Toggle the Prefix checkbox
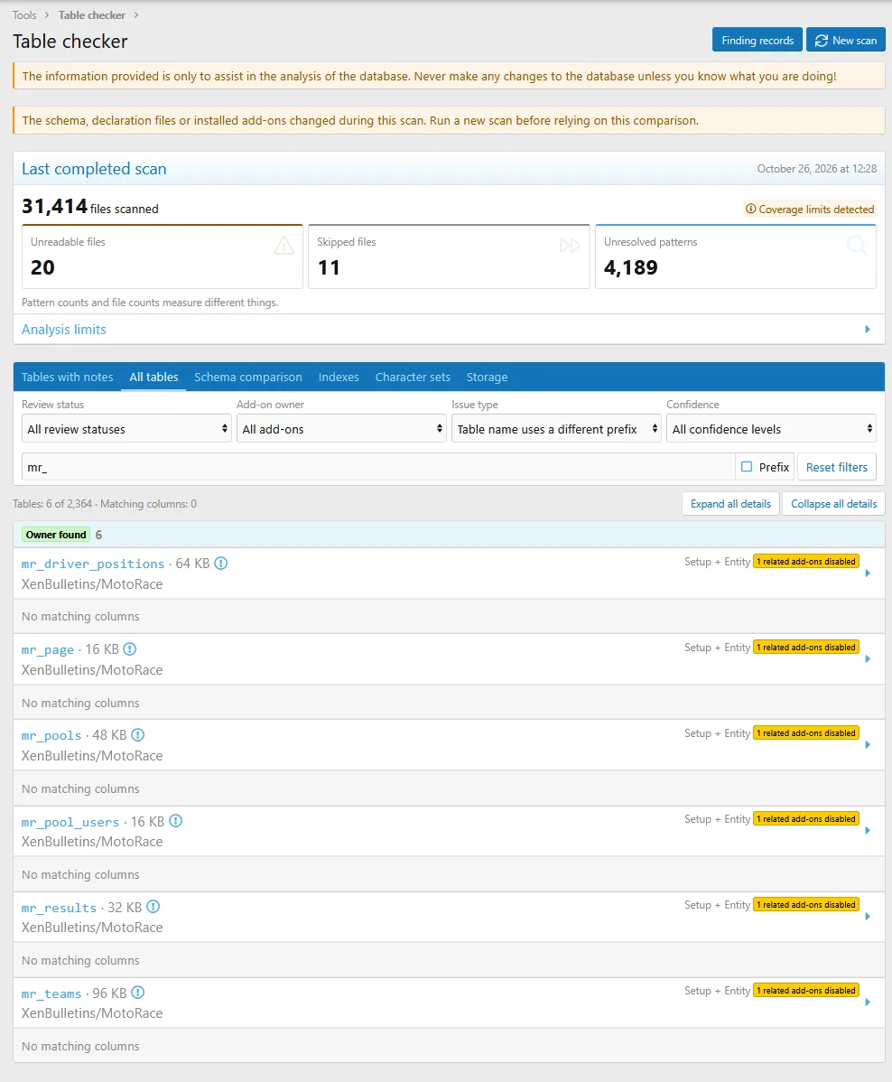This screenshot has width=892, height=1082. (747, 466)
